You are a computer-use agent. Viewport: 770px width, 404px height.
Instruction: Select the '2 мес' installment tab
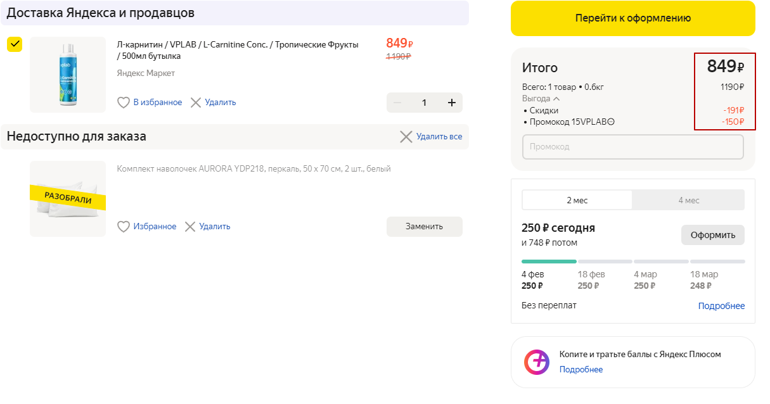point(577,200)
